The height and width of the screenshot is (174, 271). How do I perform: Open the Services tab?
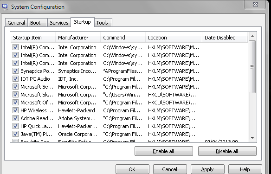[59, 23]
